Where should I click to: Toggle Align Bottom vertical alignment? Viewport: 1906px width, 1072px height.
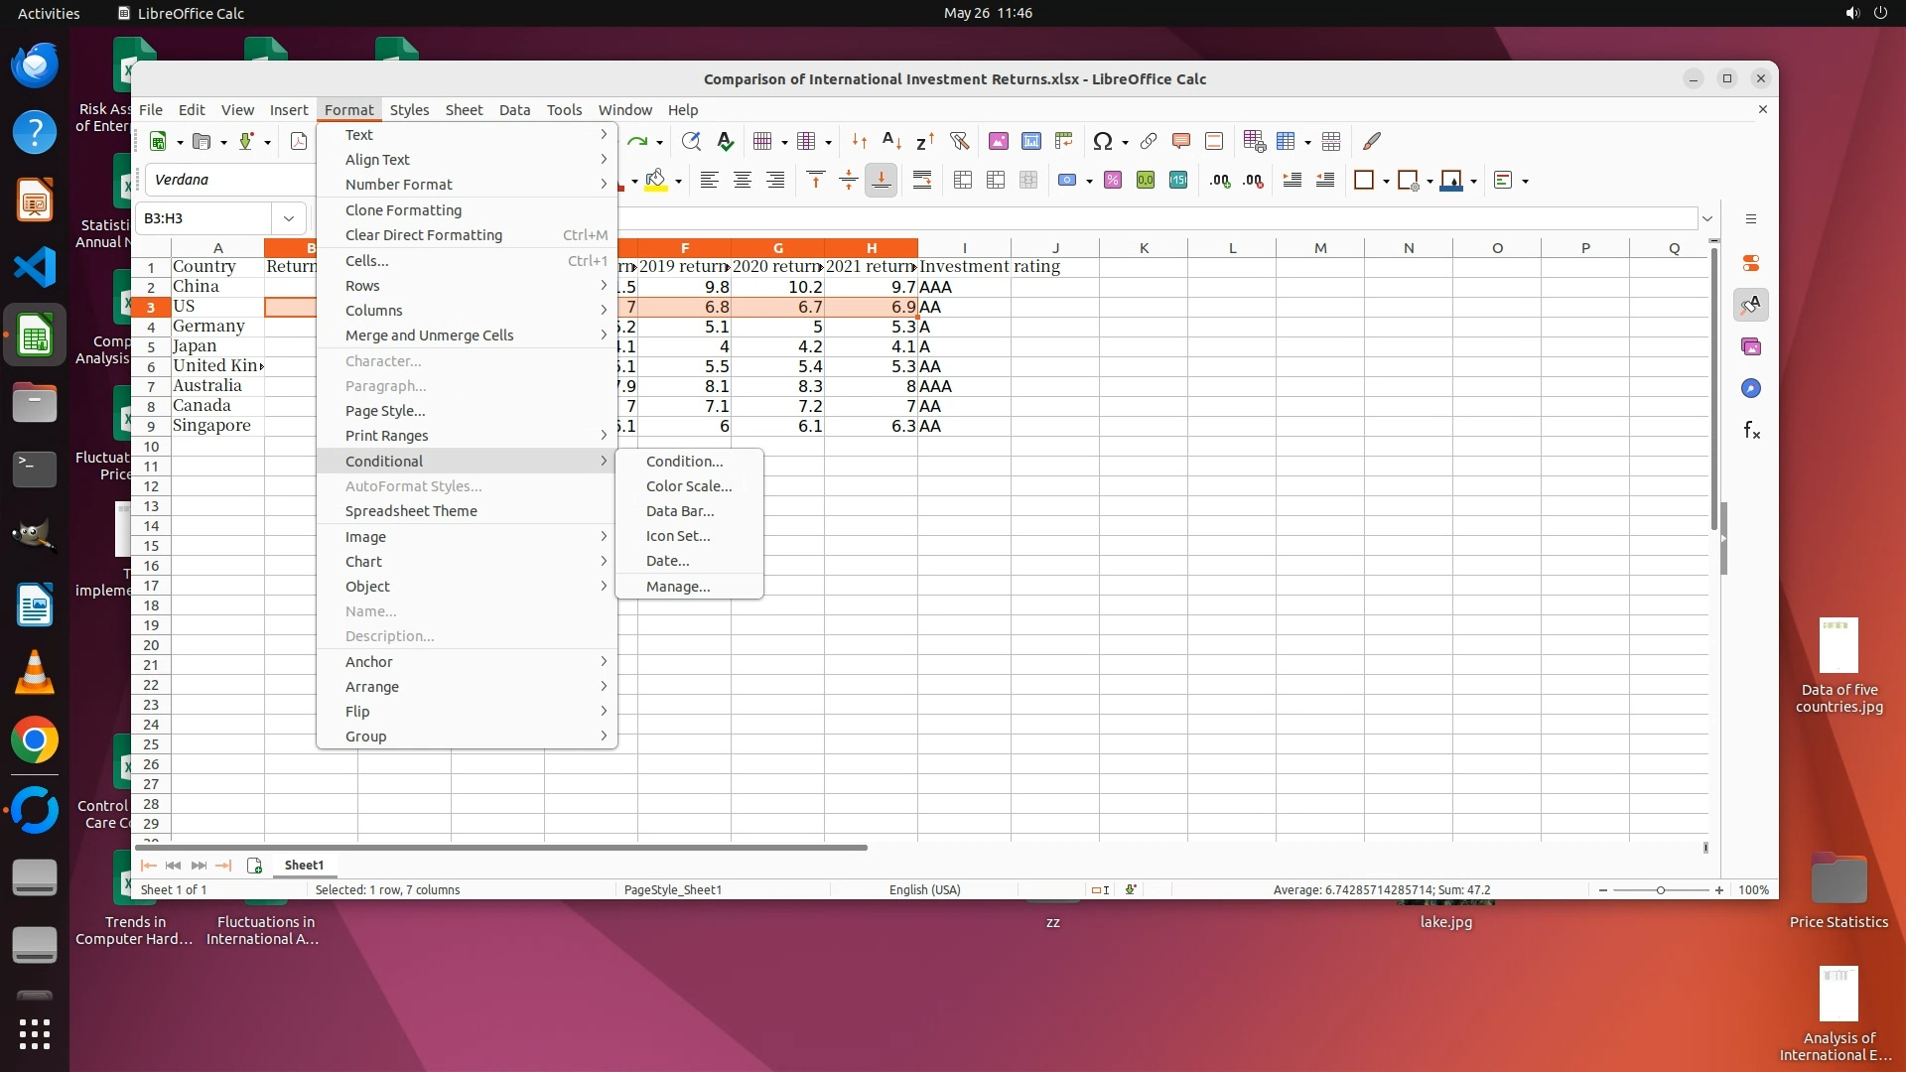tap(881, 180)
